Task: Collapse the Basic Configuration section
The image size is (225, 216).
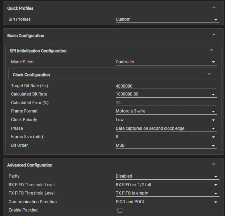Action: pos(214,35)
